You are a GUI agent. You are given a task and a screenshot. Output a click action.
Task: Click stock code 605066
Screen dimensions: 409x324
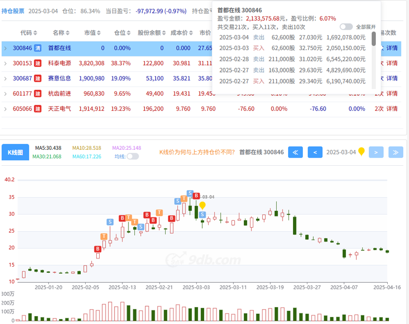(22, 109)
